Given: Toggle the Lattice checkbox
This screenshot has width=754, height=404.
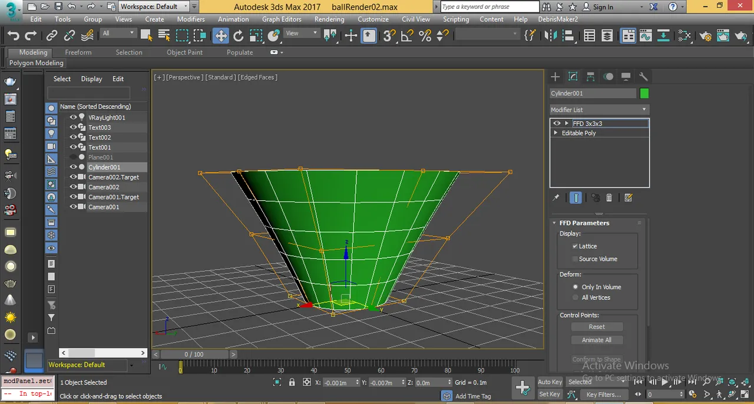Looking at the screenshot, I should click(x=575, y=246).
